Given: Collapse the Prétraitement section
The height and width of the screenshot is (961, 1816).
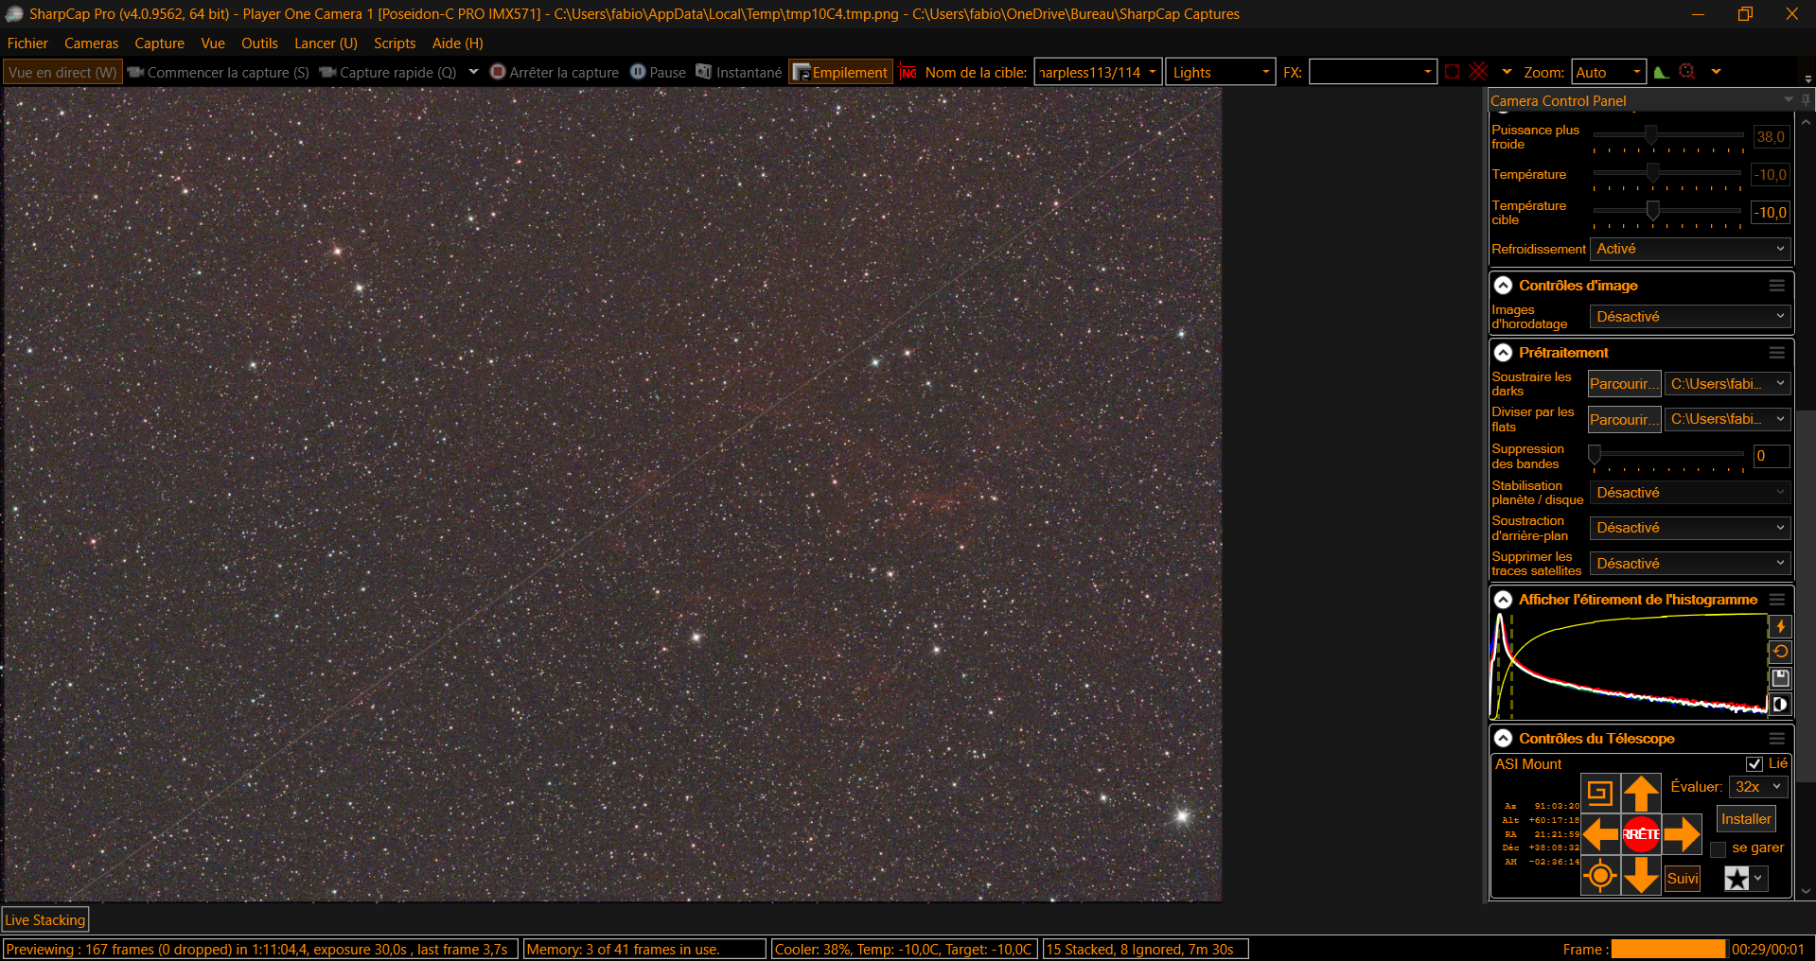Looking at the screenshot, I should pyautogui.click(x=1503, y=353).
